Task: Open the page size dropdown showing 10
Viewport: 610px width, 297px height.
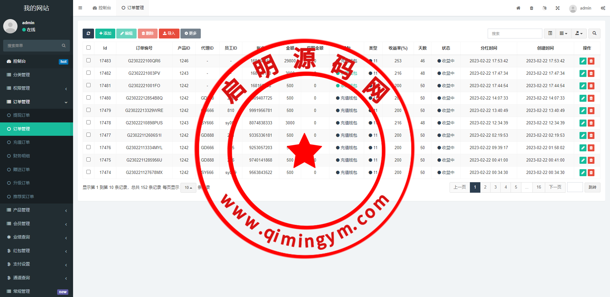Action: click(x=188, y=188)
